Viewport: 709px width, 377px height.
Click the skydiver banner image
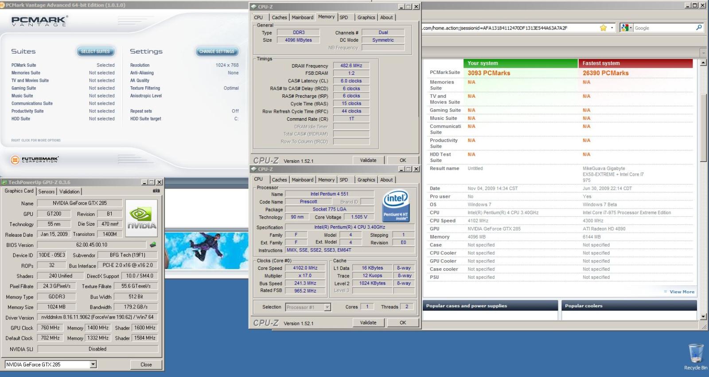[x=206, y=251]
